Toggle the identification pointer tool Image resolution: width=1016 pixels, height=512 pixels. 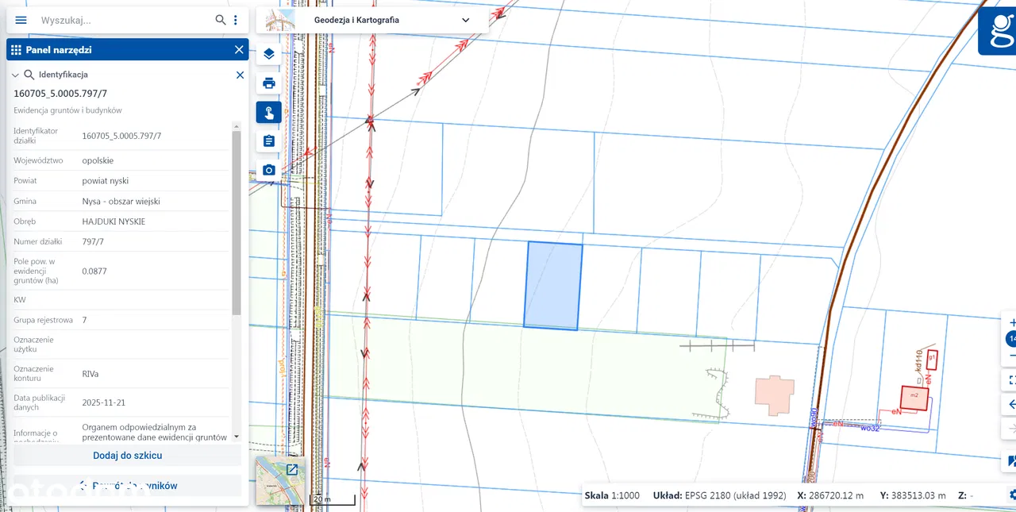tap(268, 112)
